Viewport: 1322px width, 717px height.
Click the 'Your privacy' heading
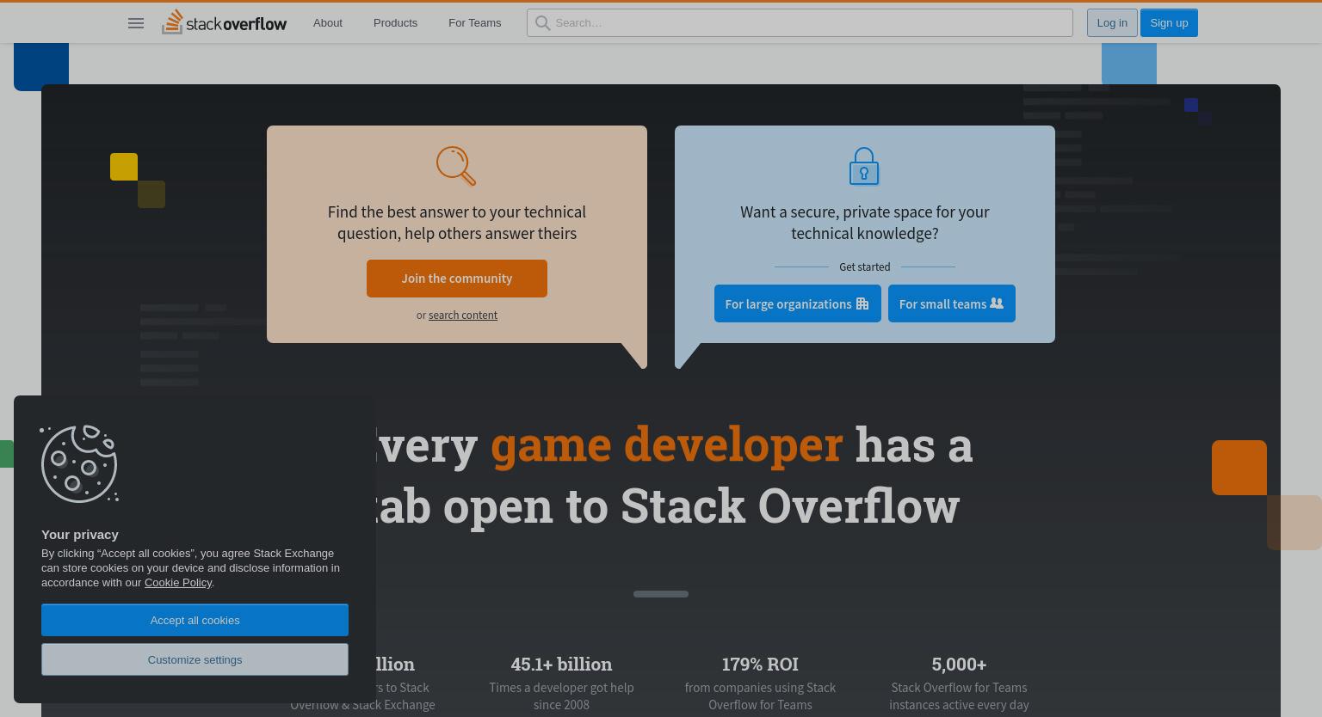pos(80,535)
